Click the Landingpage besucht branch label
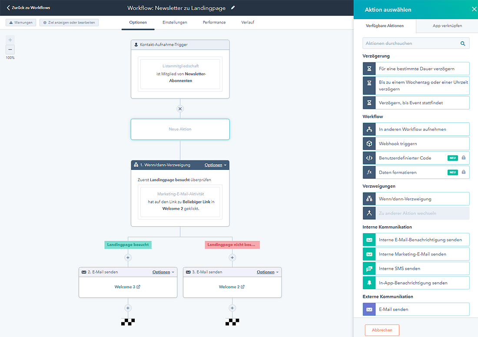 click(x=128, y=244)
